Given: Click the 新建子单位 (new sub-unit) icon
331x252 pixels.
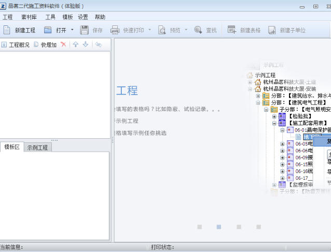Looking at the screenshot, I should [272, 30].
